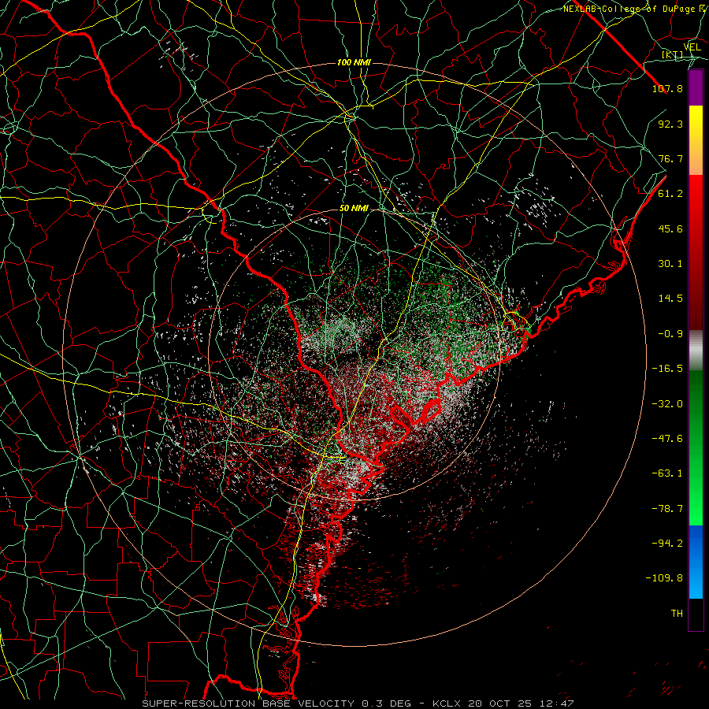Click the VEL legend title
The image size is (709, 709).
coord(692,47)
